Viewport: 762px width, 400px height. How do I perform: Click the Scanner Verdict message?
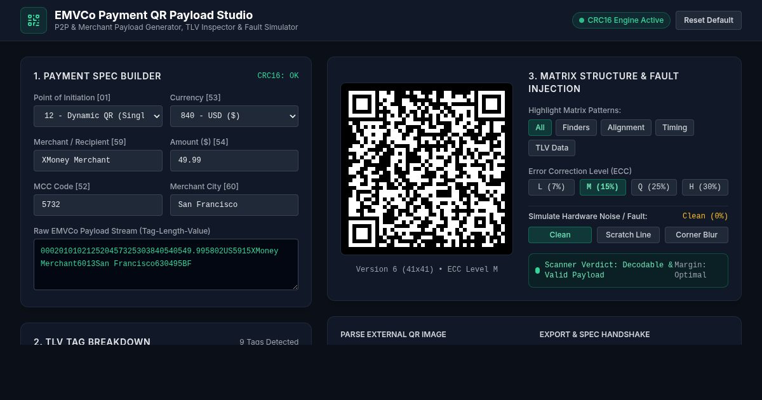(608, 270)
